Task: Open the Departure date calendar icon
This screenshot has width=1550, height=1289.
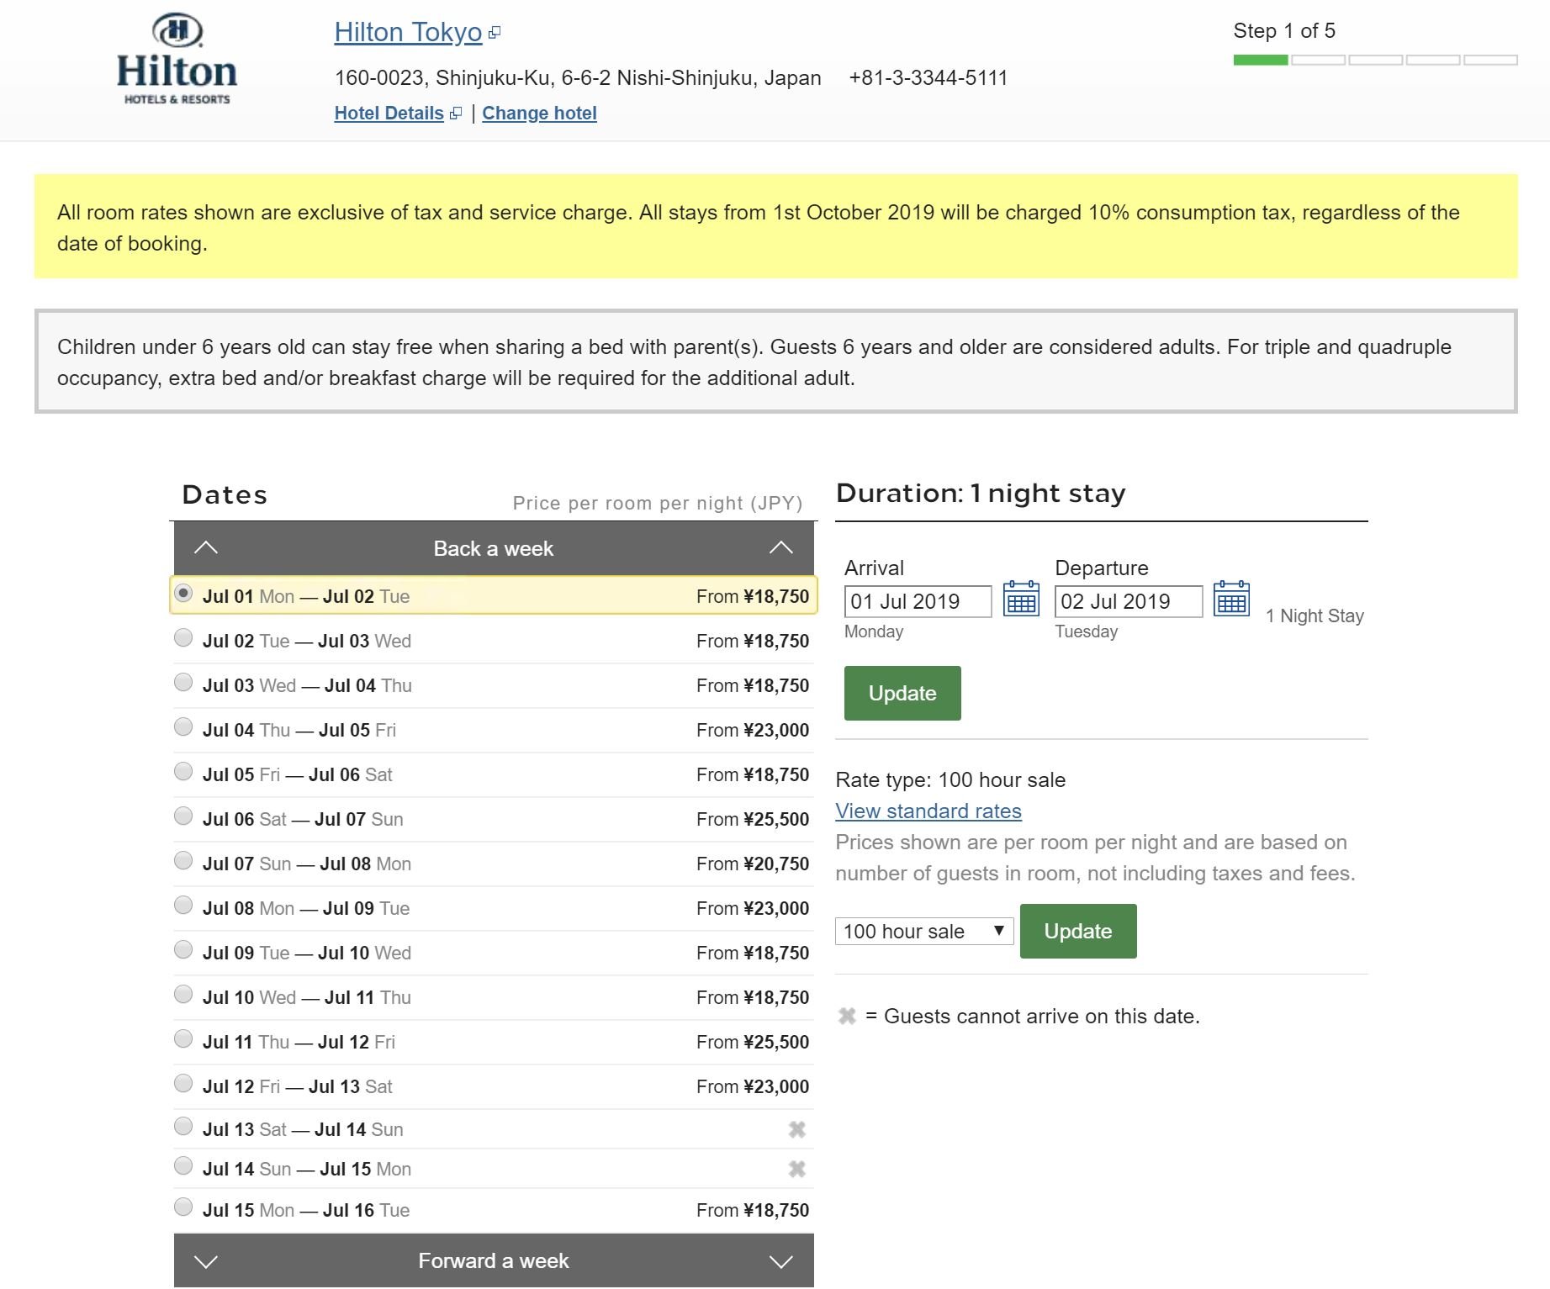Action: [1231, 599]
